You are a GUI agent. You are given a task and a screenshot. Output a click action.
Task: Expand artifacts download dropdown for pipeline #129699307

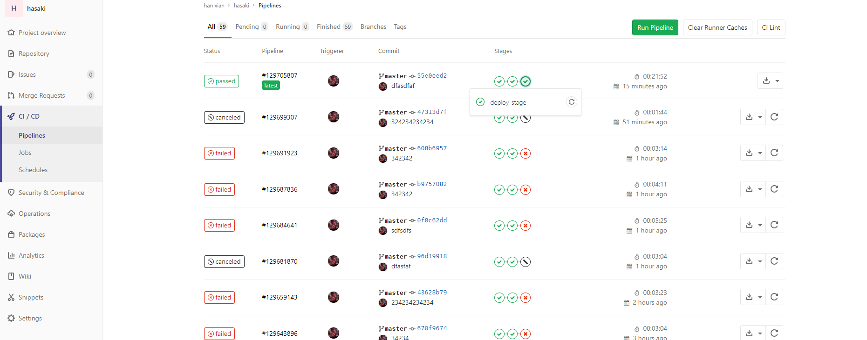753,117
